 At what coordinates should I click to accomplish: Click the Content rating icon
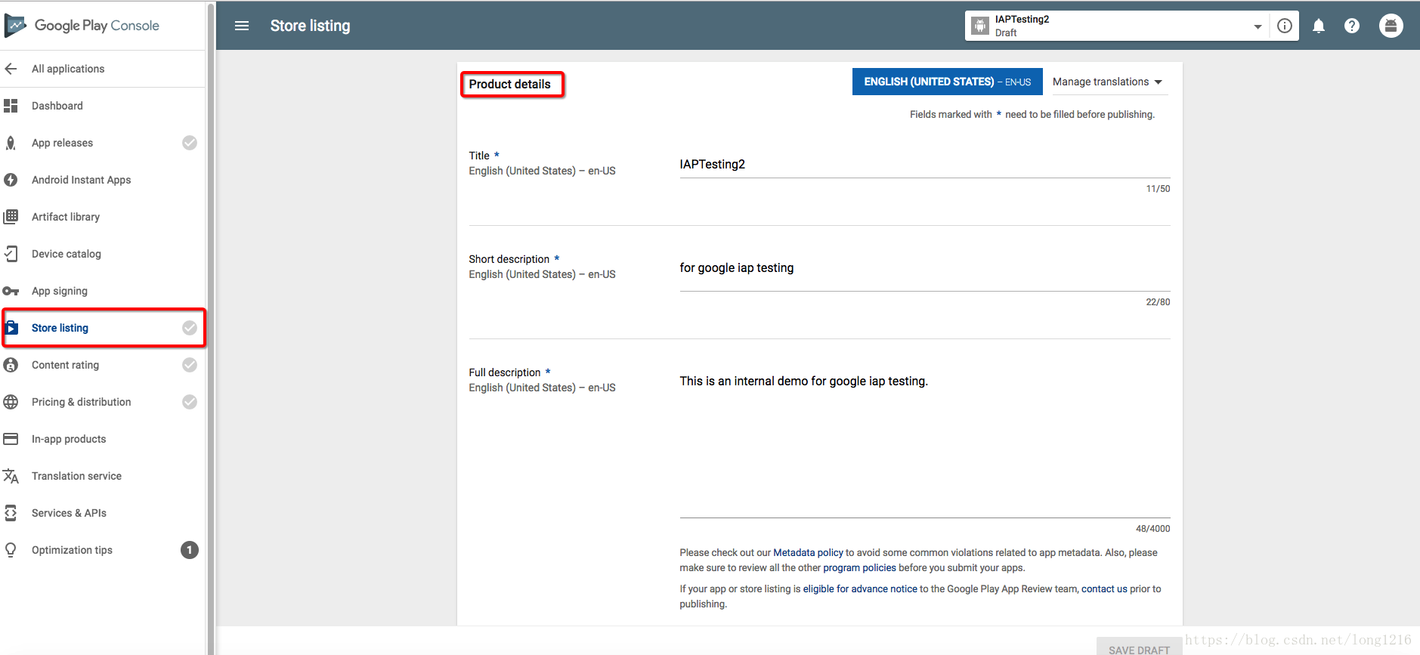tap(11, 365)
